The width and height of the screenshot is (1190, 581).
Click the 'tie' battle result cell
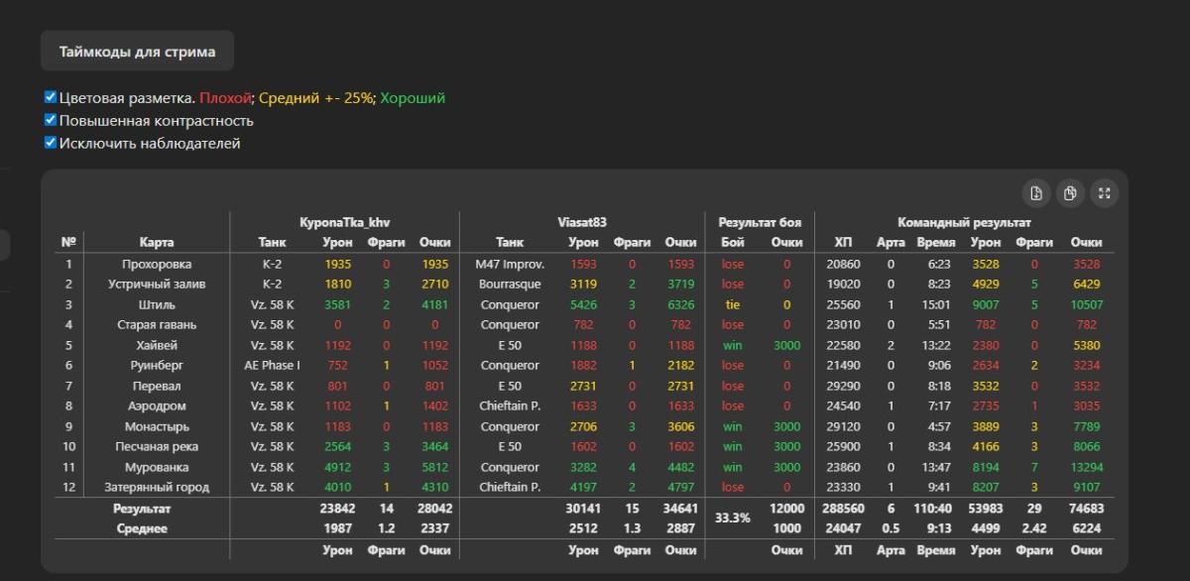pyautogui.click(x=732, y=305)
